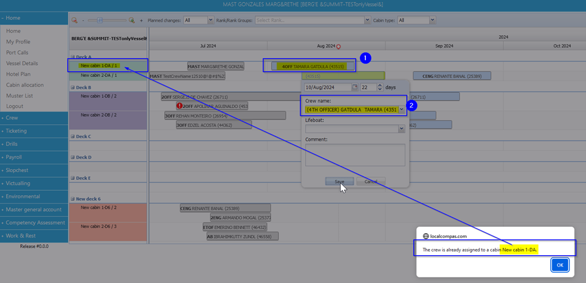Collapse the New deck 6 group
The image size is (586, 283).
tap(72, 199)
